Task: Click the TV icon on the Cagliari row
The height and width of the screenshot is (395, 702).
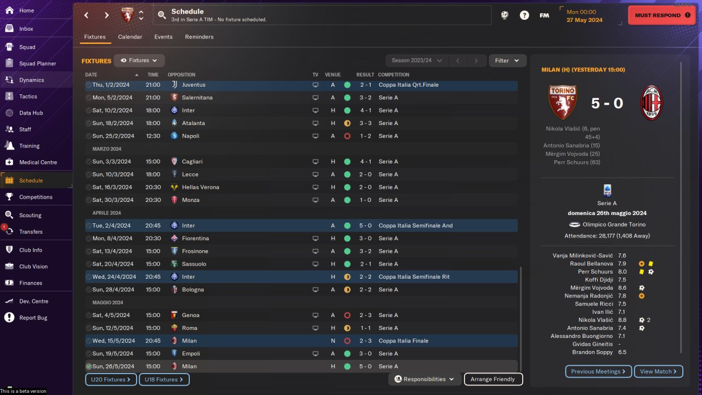Action: point(315,162)
